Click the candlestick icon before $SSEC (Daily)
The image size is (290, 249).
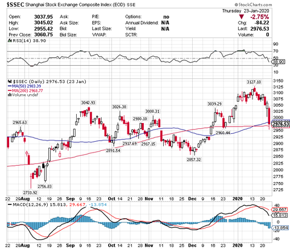(10, 81)
